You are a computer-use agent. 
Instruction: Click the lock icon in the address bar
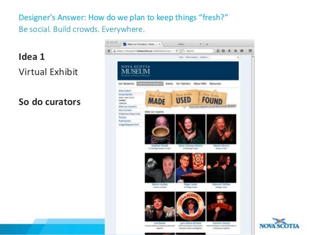coord(115,51)
